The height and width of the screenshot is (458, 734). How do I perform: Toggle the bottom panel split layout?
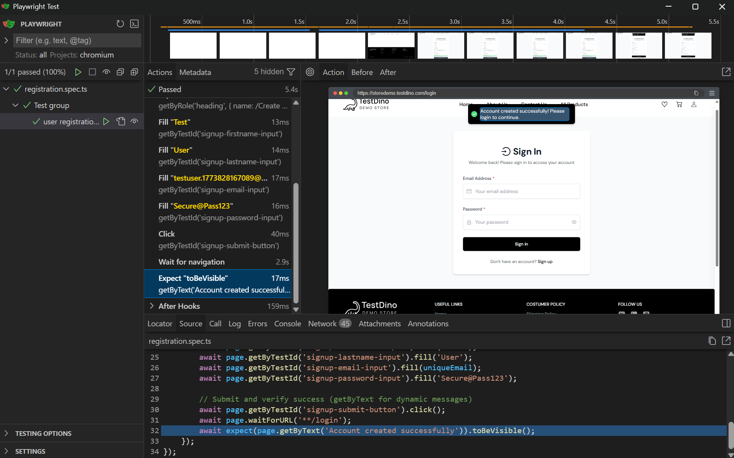pos(726,323)
